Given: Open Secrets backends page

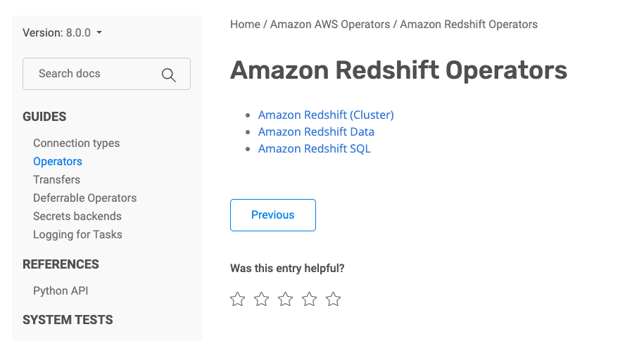Looking at the screenshot, I should click(x=77, y=216).
